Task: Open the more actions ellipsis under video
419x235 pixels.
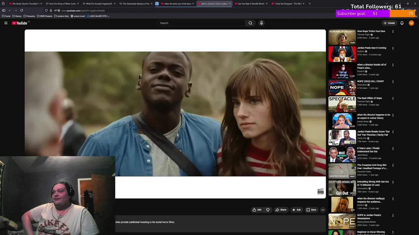Action: tap(323, 210)
